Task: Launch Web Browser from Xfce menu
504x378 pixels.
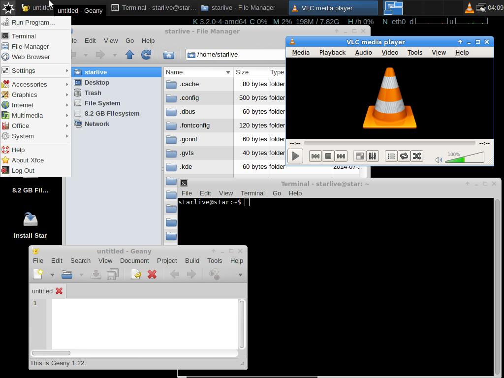Action: point(35,57)
